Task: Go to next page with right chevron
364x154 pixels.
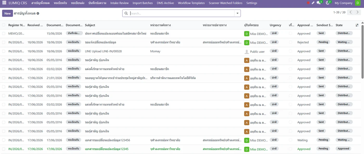Action: [x=358, y=12]
